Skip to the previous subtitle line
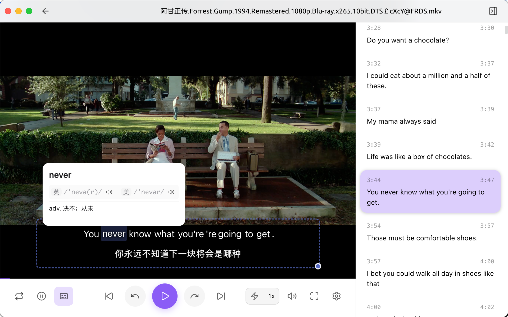This screenshot has height=317, width=508. (109, 296)
